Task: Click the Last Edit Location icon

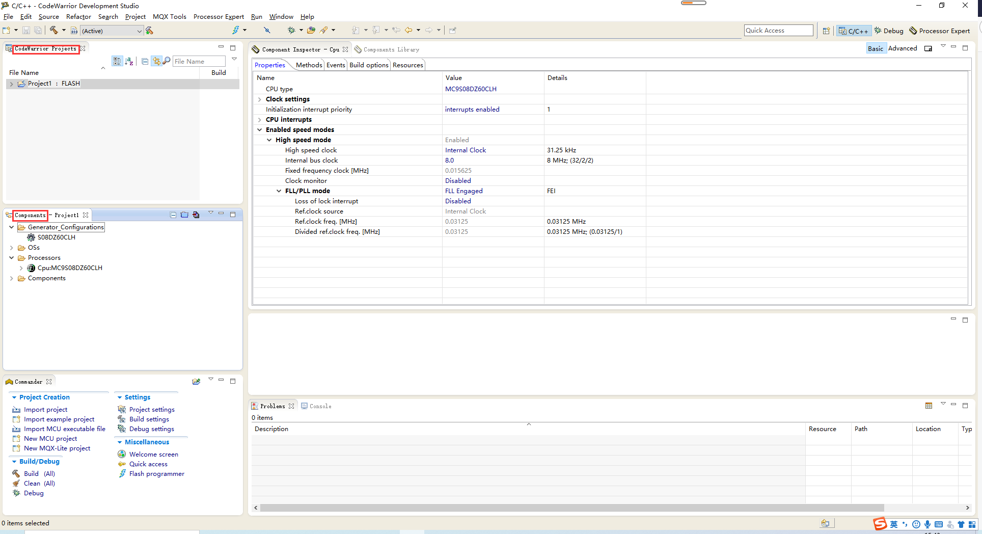Action: pyautogui.click(x=396, y=30)
